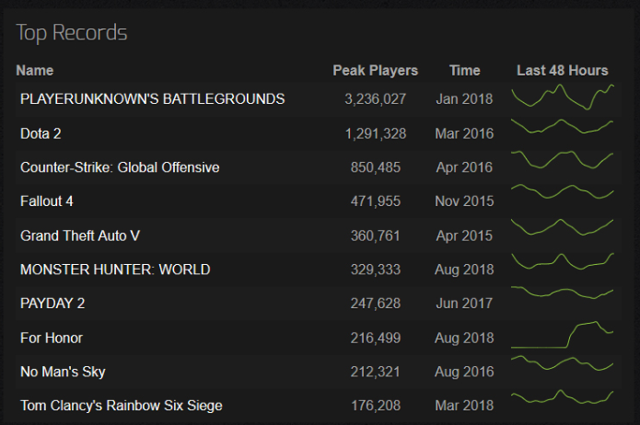
Task: Click the Fallout 4 sparkline chart
Action: [x=563, y=191]
